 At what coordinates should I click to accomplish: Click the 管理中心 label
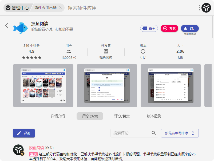(x=20, y=8)
